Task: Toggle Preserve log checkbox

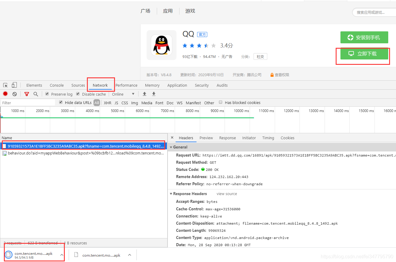Action: [x=47, y=94]
